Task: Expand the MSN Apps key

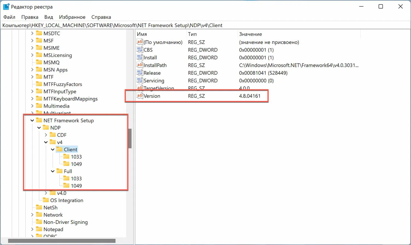Action: [x=32, y=70]
